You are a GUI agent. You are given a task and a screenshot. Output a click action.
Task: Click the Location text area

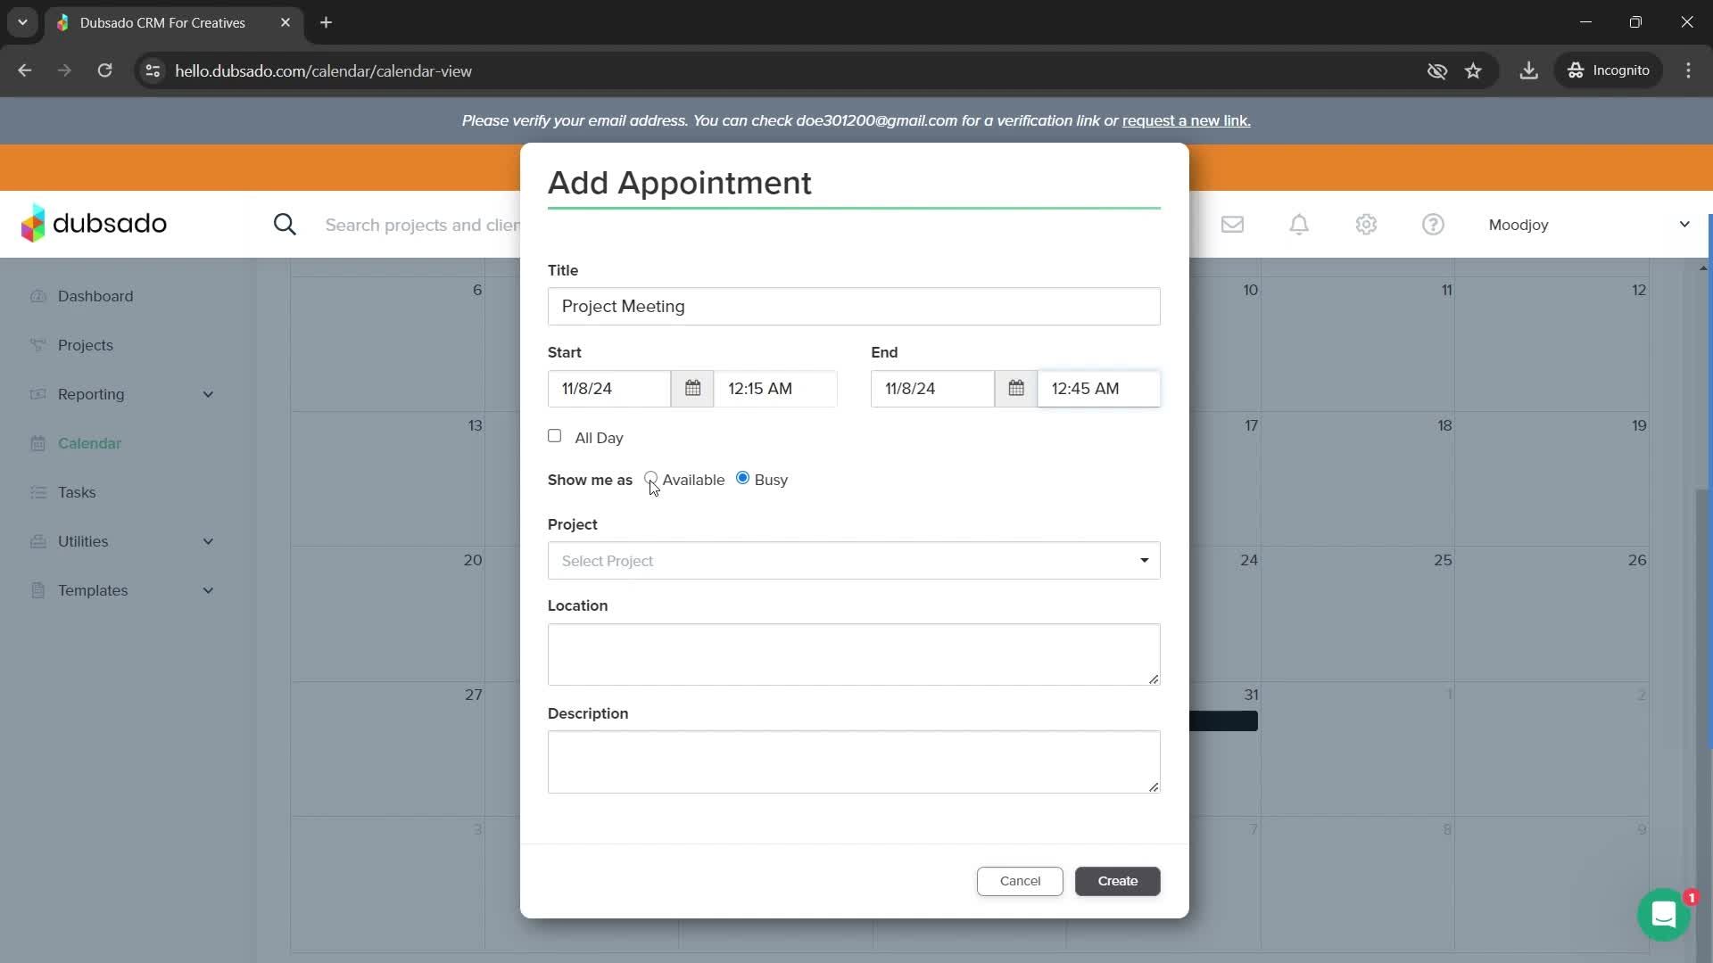(x=854, y=654)
